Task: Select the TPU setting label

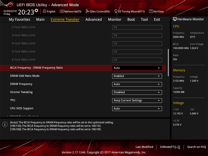Action: pos(13,100)
